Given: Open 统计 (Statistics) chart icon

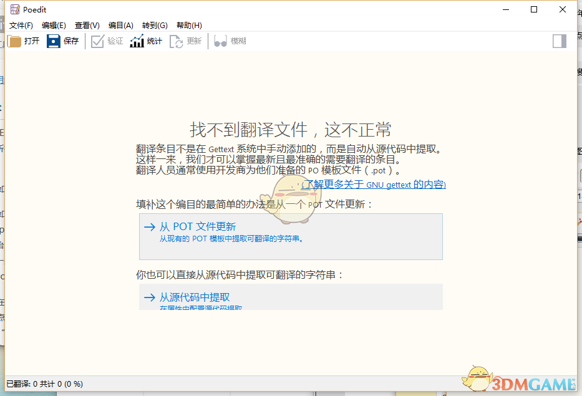Looking at the screenshot, I should [x=137, y=41].
